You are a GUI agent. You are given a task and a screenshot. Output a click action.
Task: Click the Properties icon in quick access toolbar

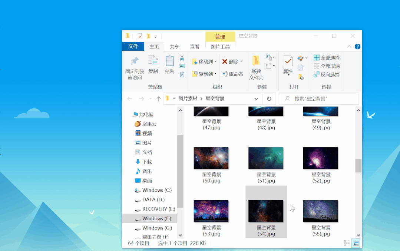(x=140, y=36)
